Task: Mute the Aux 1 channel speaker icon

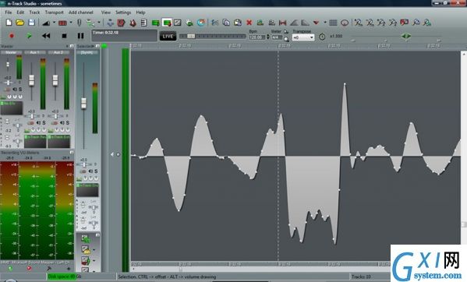Action: (x=38, y=122)
